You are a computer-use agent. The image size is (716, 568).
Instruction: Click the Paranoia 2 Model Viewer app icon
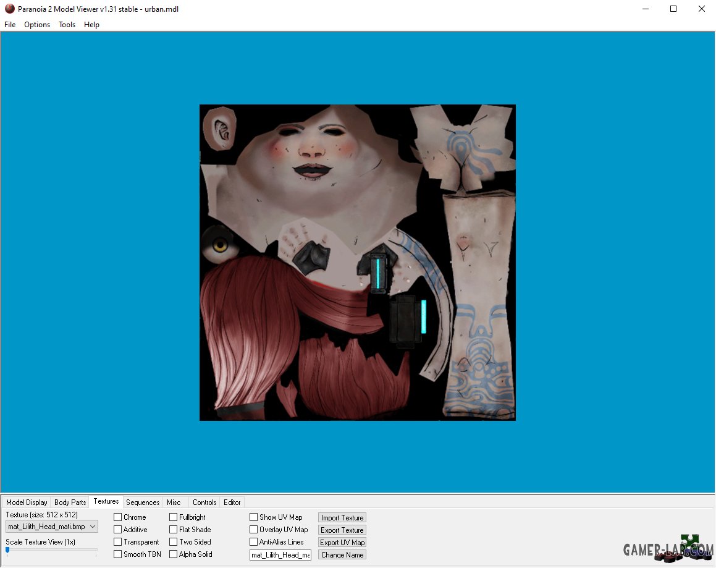coord(10,9)
